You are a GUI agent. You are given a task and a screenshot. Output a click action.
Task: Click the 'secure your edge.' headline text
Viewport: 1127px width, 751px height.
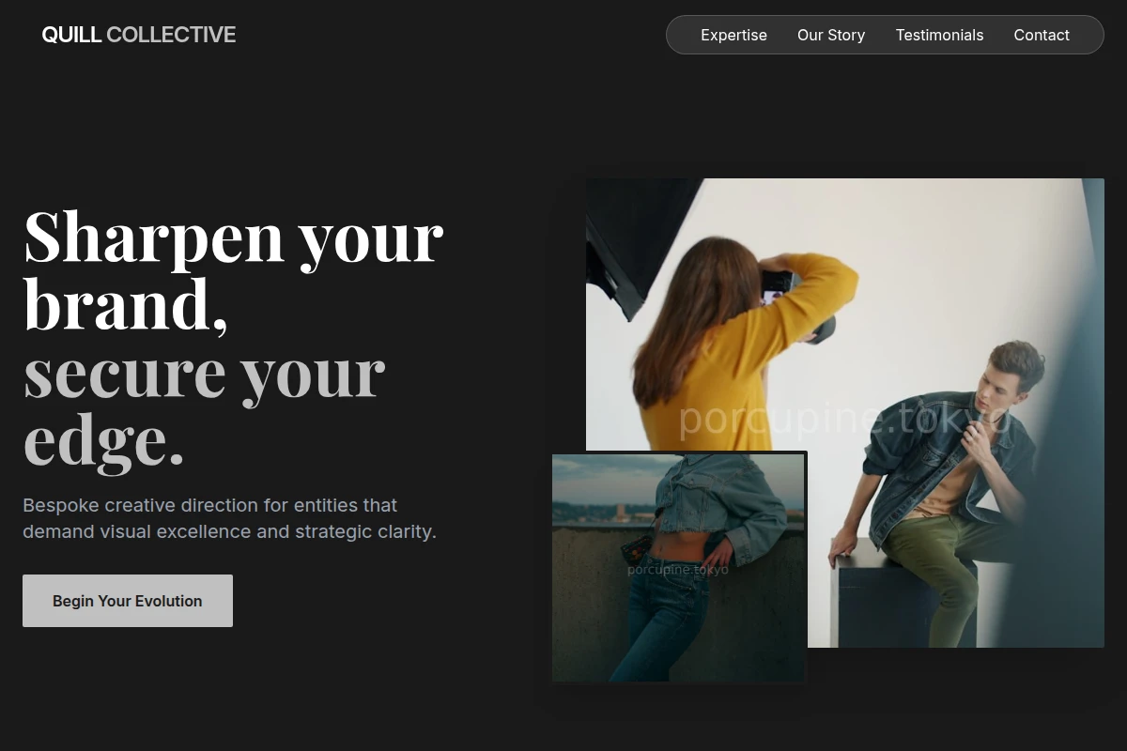click(x=204, y=406)
